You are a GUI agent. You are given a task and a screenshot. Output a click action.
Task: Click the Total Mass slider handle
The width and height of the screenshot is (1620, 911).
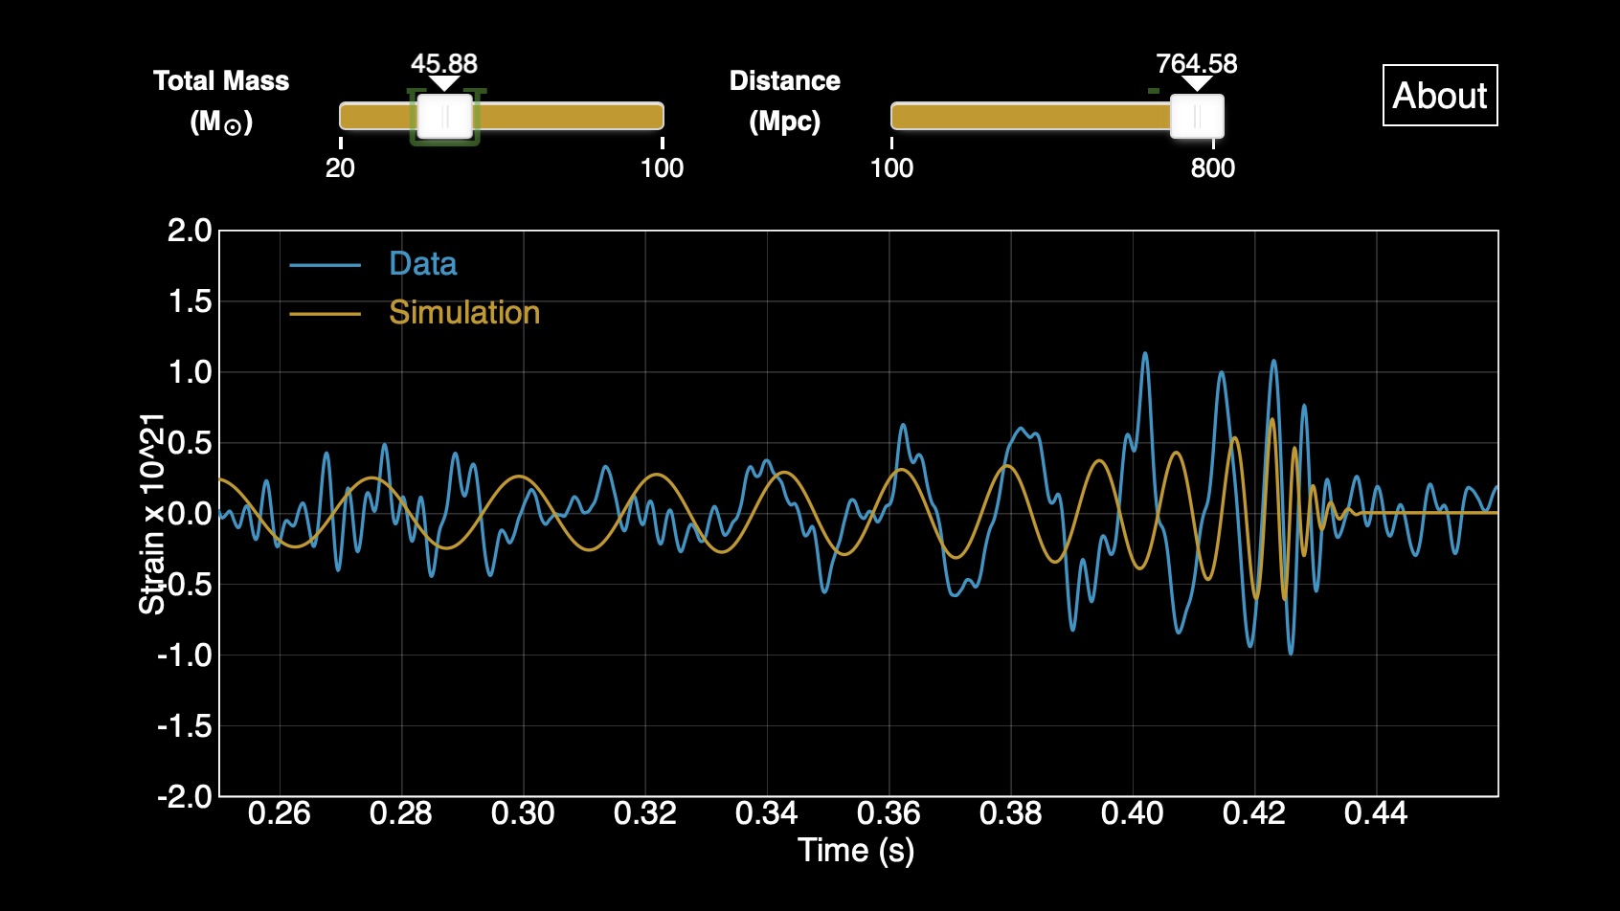[x=445, y=117]
